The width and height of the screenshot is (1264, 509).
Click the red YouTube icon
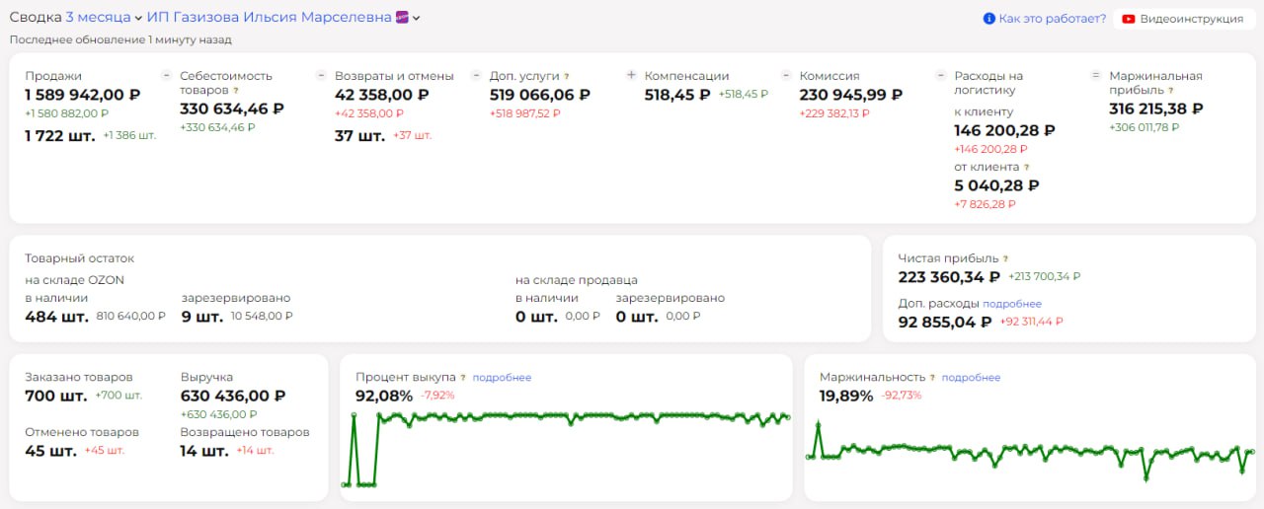click(x=1129, y=19)
